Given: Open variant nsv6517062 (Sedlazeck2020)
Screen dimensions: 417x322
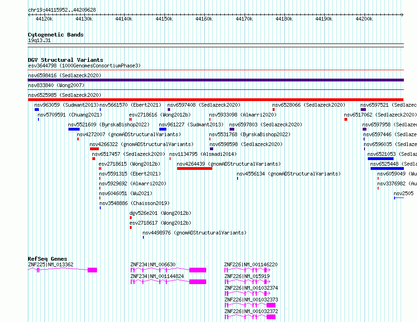Looking at the screenshot, I should [380, 115].
